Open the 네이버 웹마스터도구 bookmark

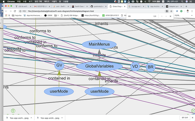tap(110, 15)
